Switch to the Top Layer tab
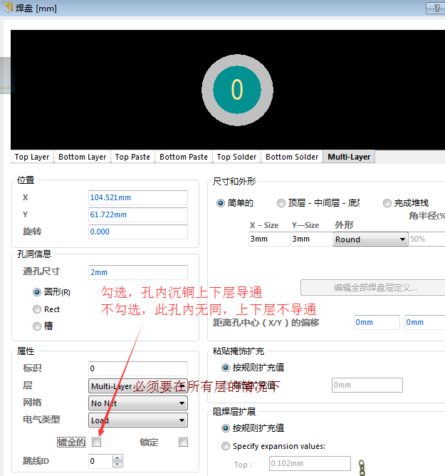The image size is (445, 476). click(x=32, y=157)
